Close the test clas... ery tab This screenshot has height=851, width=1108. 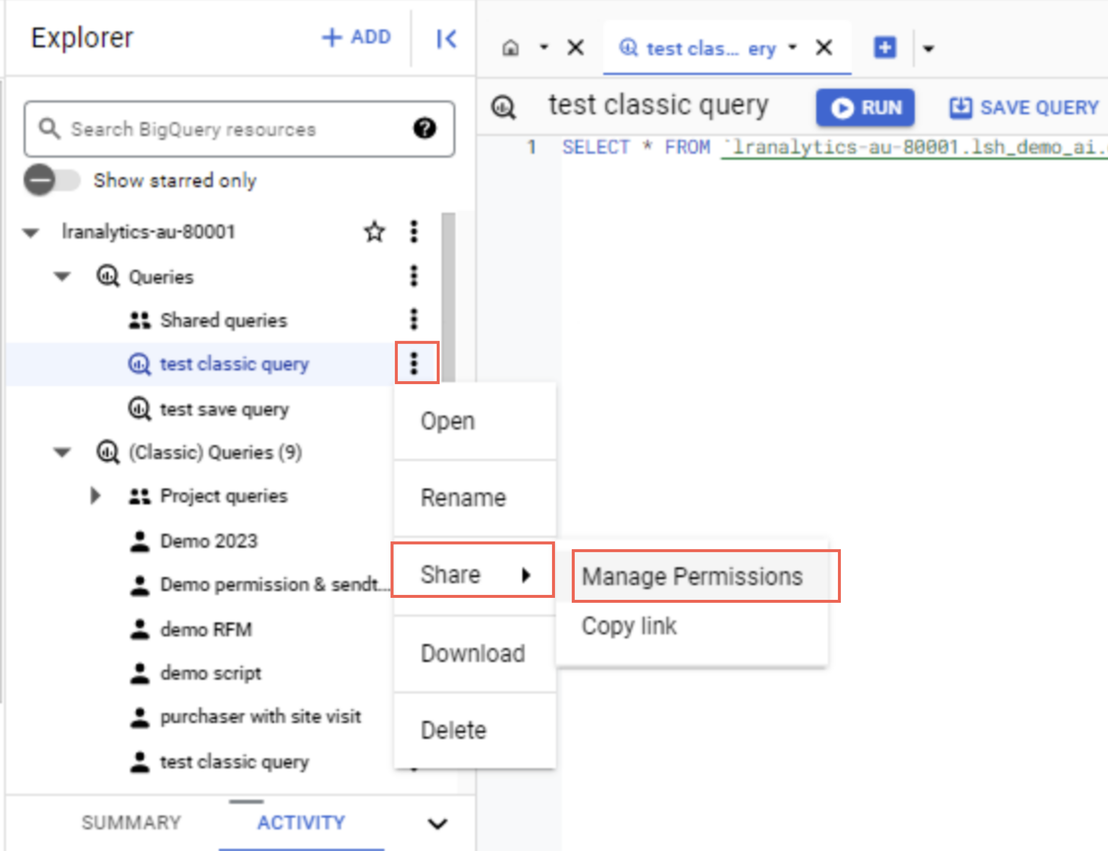824,48
